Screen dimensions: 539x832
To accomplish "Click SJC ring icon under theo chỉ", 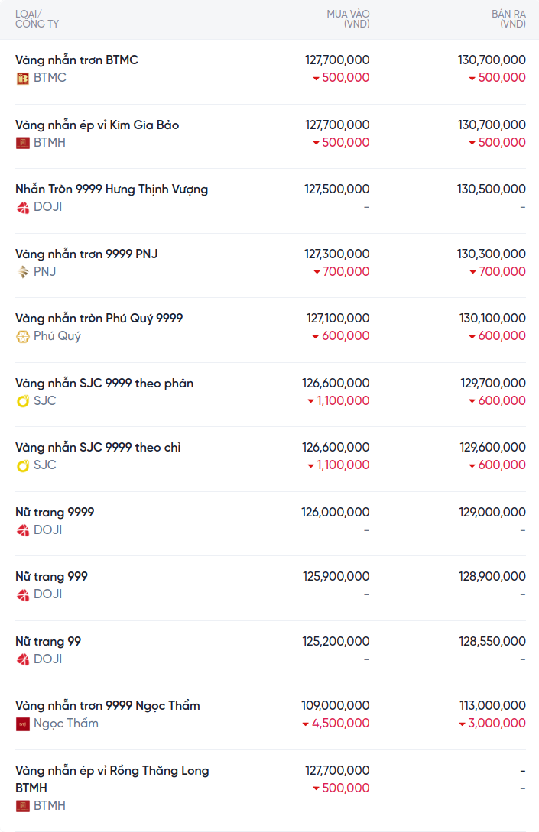I will [22, 465].
